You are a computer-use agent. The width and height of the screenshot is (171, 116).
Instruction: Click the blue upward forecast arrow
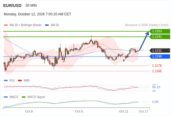[144, 41]
